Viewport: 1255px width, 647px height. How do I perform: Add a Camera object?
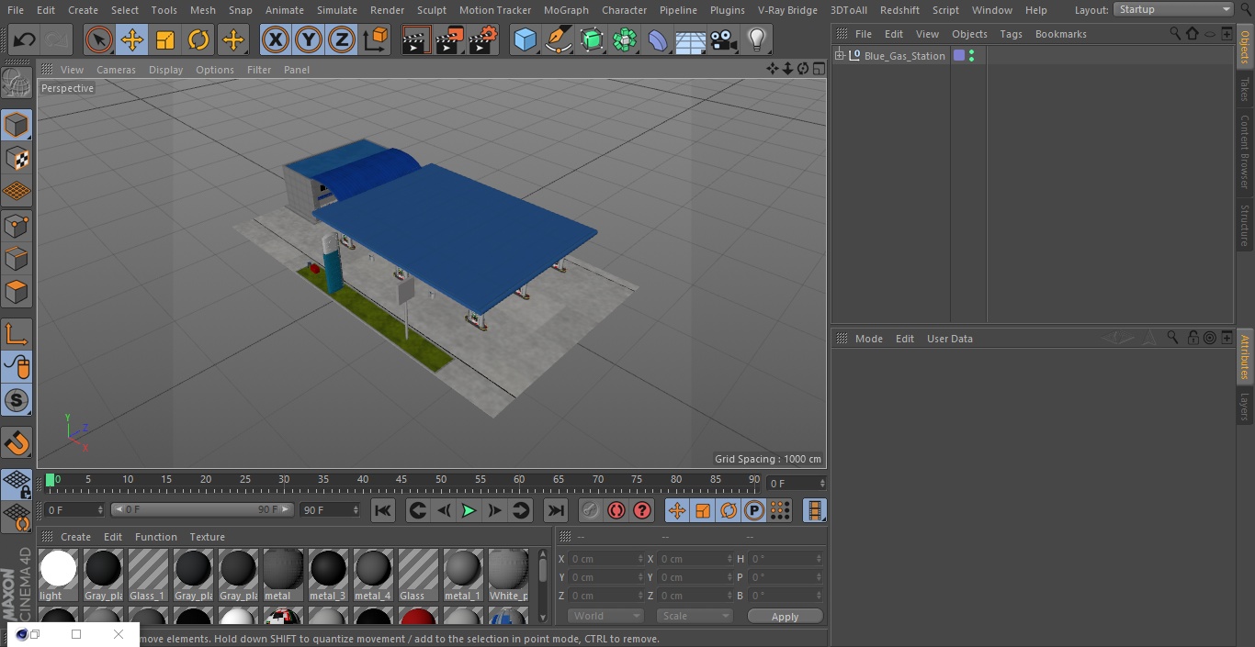(x=724, y=40)
